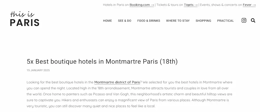The width and height of the screenshot is (260, 112).
Task: Click the 15 JANUARY 2025 date
Action: click(38, 70)
